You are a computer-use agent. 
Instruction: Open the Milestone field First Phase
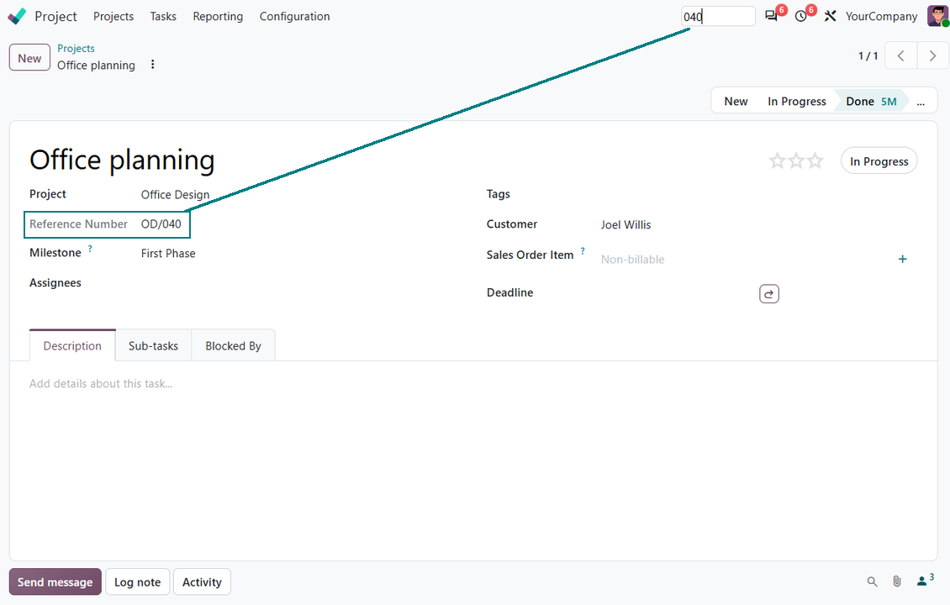(x=168, y=253)
